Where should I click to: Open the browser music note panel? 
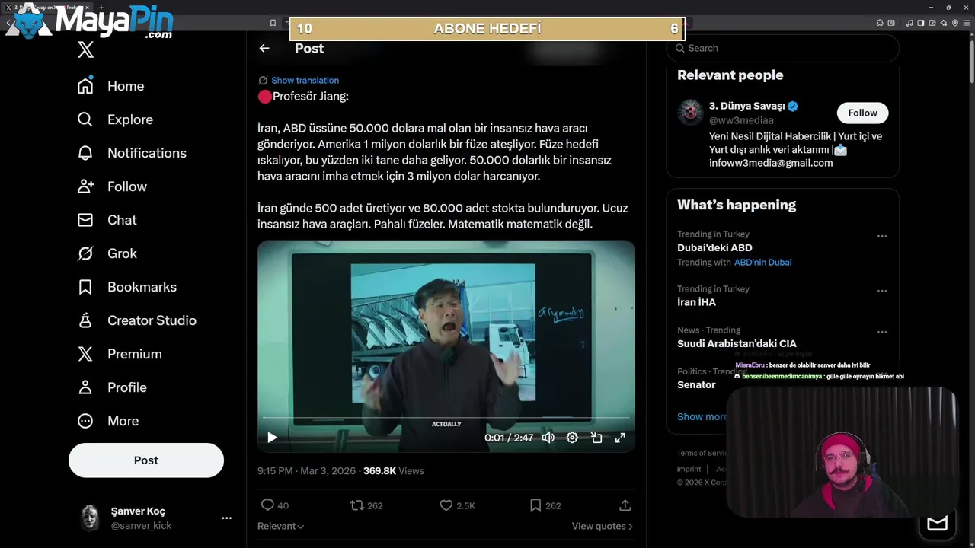(909, 23)
